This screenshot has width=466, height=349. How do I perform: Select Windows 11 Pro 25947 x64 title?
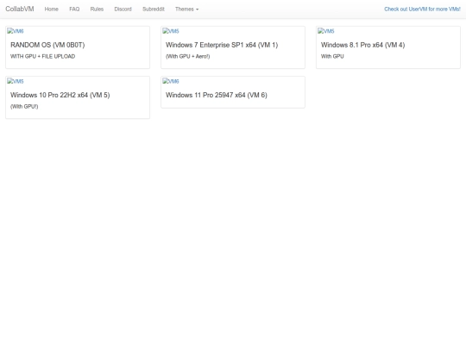point(217,95)
